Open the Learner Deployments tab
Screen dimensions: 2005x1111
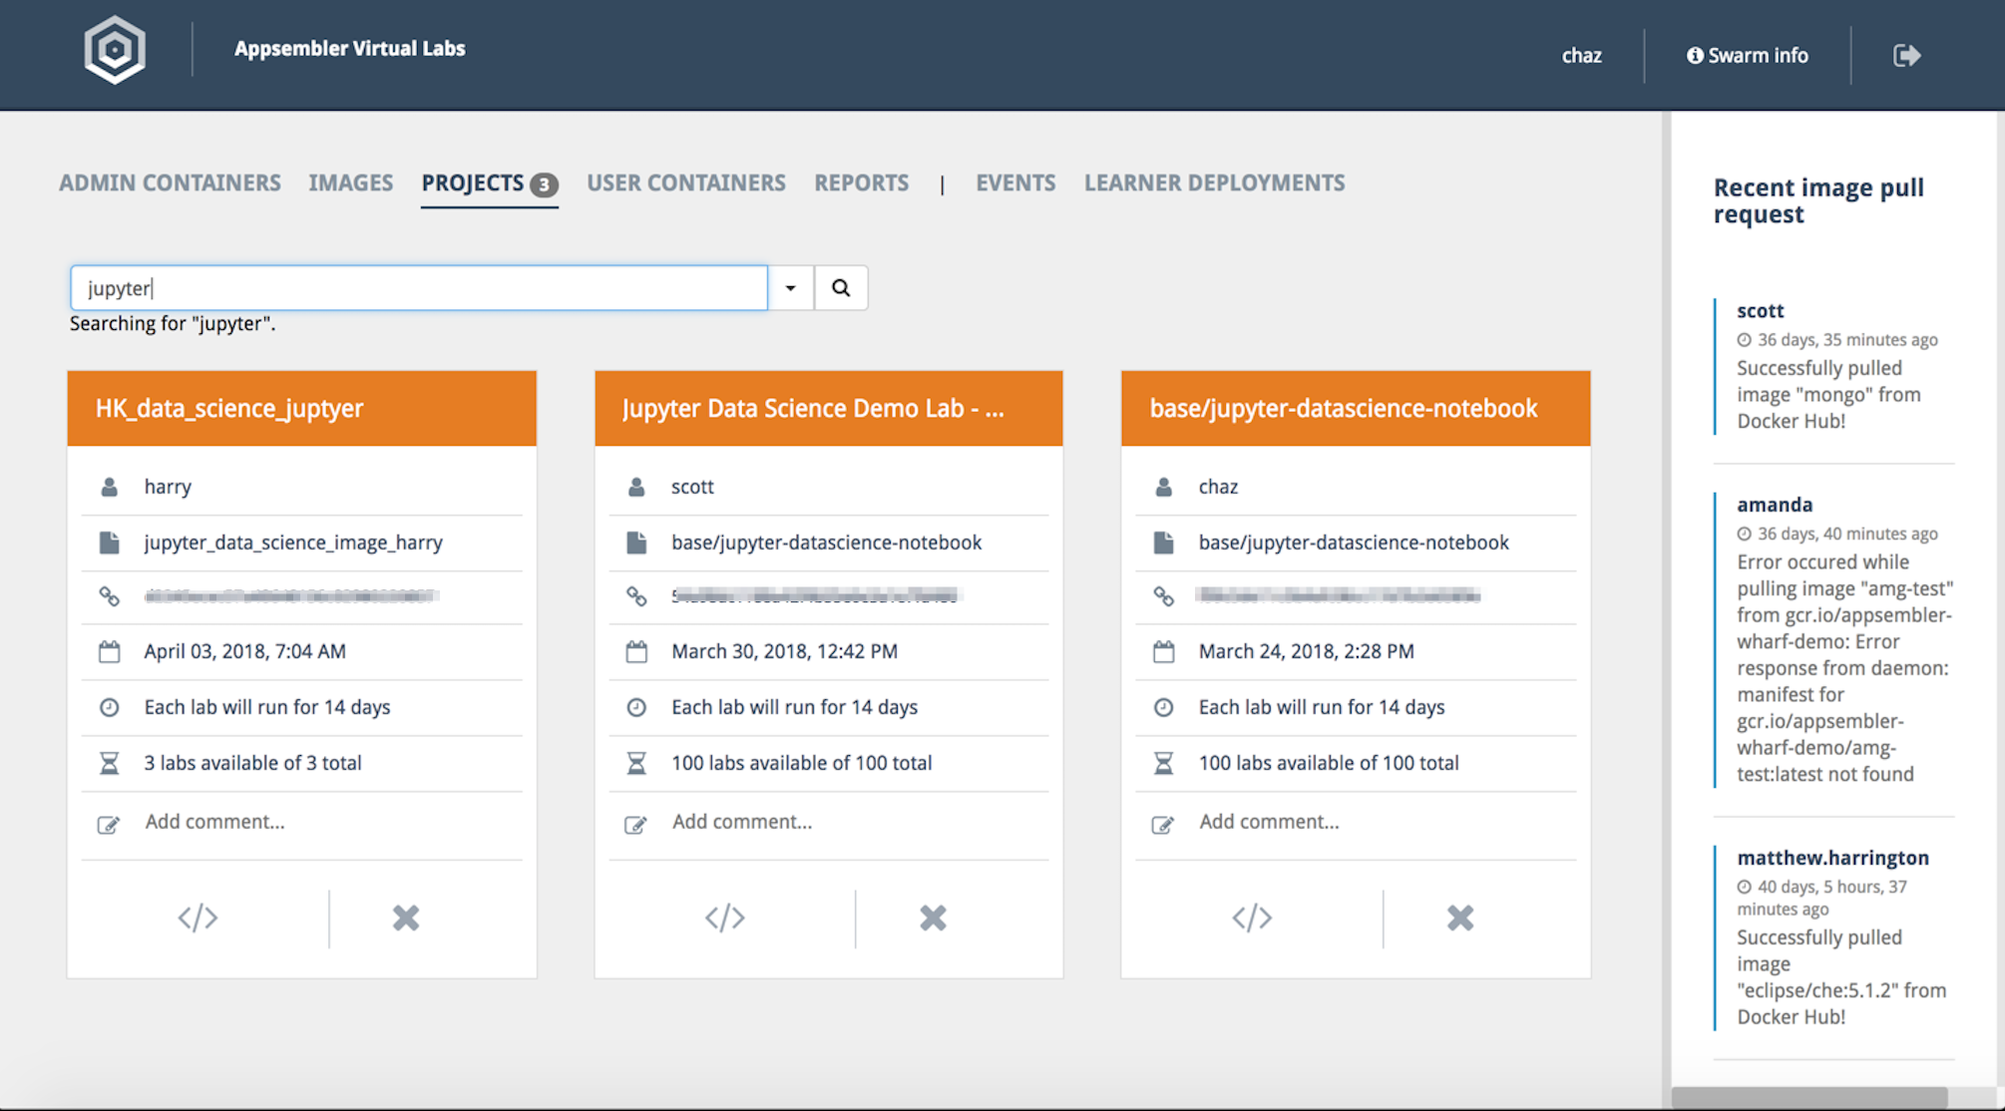pyautogui.click(x=1214, y=184)
